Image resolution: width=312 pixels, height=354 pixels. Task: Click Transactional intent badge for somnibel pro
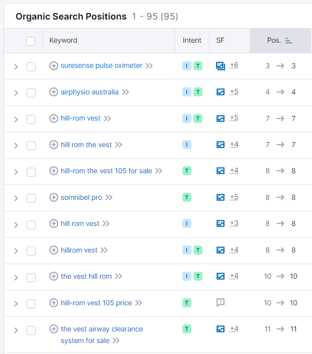coord(187,197)
